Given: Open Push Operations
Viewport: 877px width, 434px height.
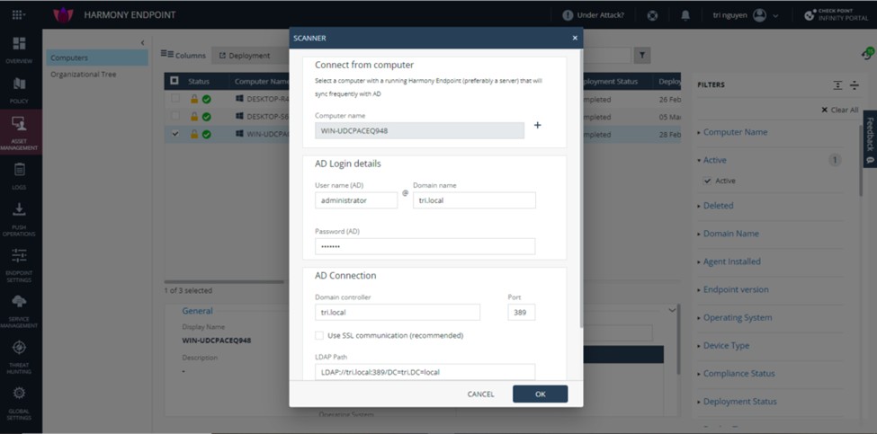Looking at the screenshot, I should coord(19,219).
